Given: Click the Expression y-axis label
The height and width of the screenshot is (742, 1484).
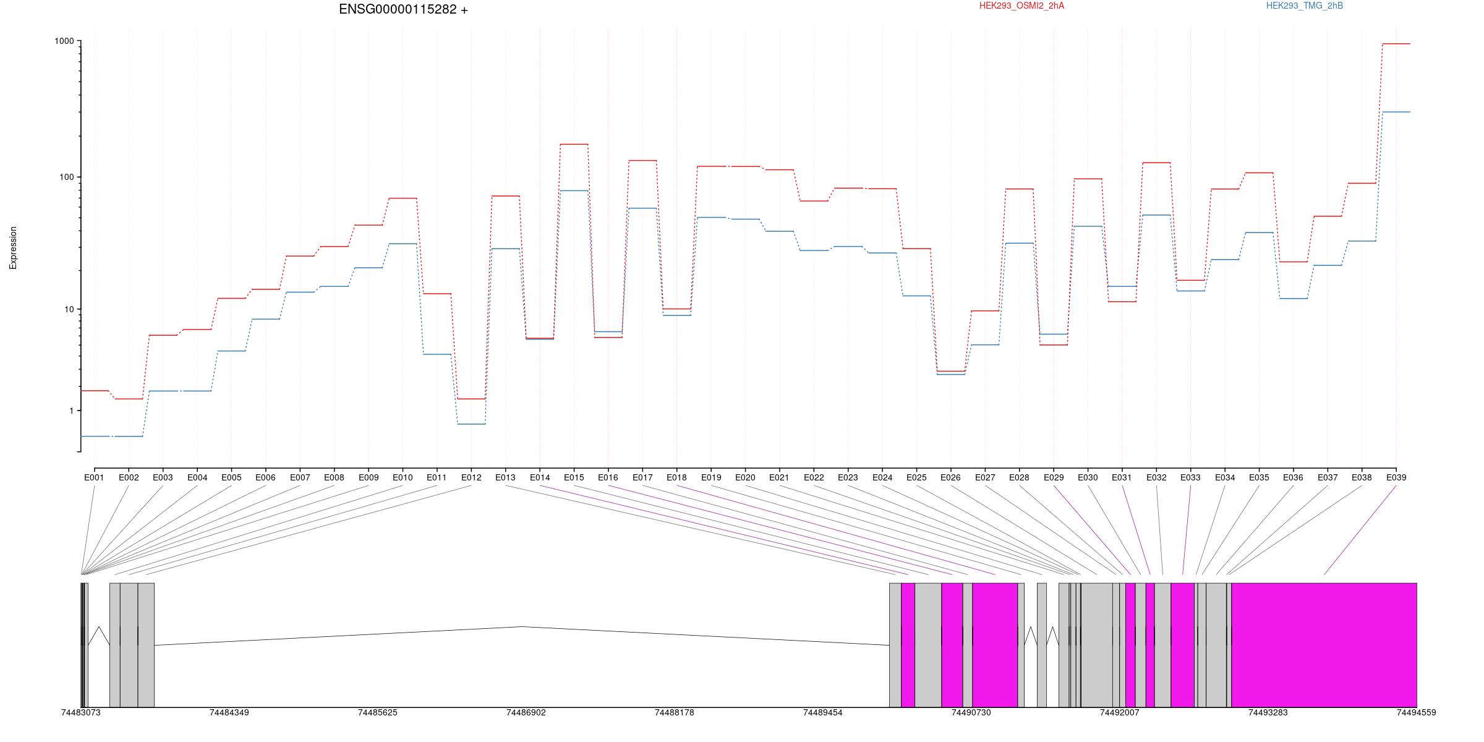Looking at the screenshot, I should (13, 248).
